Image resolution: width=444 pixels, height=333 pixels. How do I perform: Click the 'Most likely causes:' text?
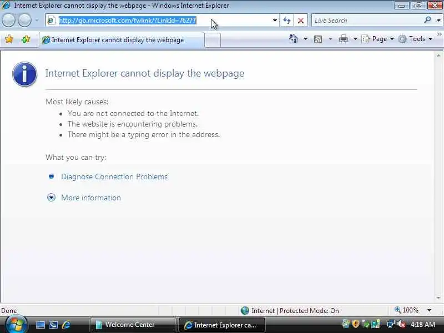point(77,102)
